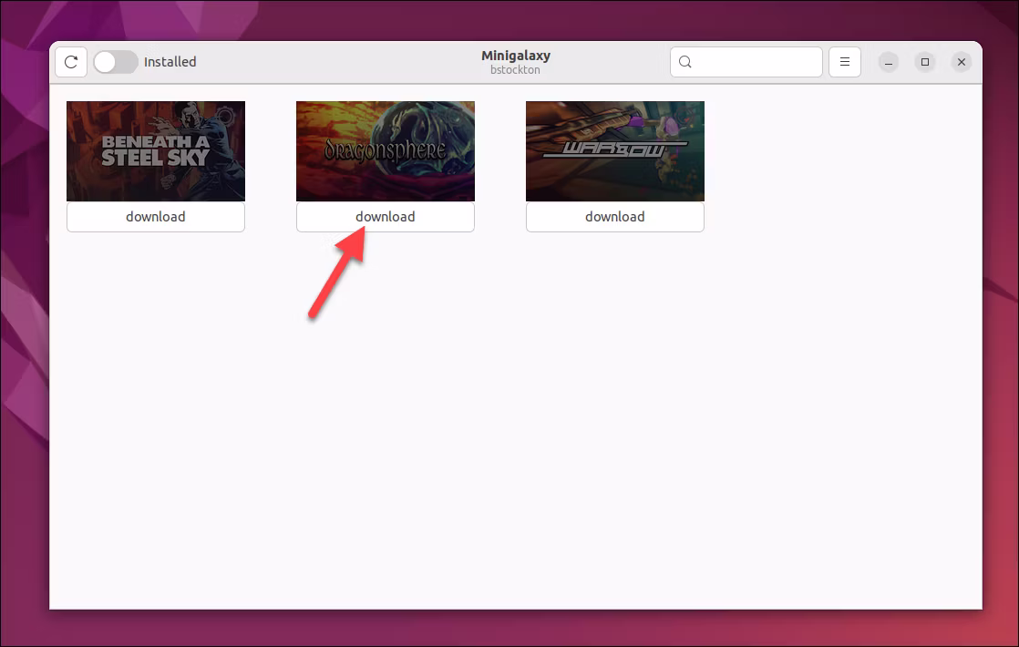This screenshot has width=1019, height=647.
Task: Maximize the Minigalaxy window
Action: click(x=925, y=62)
